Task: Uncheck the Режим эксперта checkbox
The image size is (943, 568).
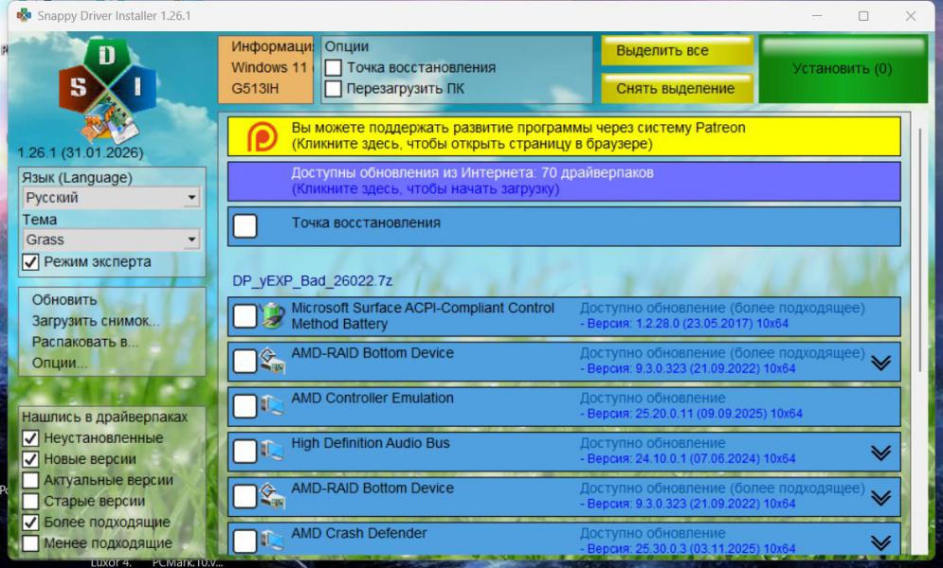Action: [x=31, y=262]
